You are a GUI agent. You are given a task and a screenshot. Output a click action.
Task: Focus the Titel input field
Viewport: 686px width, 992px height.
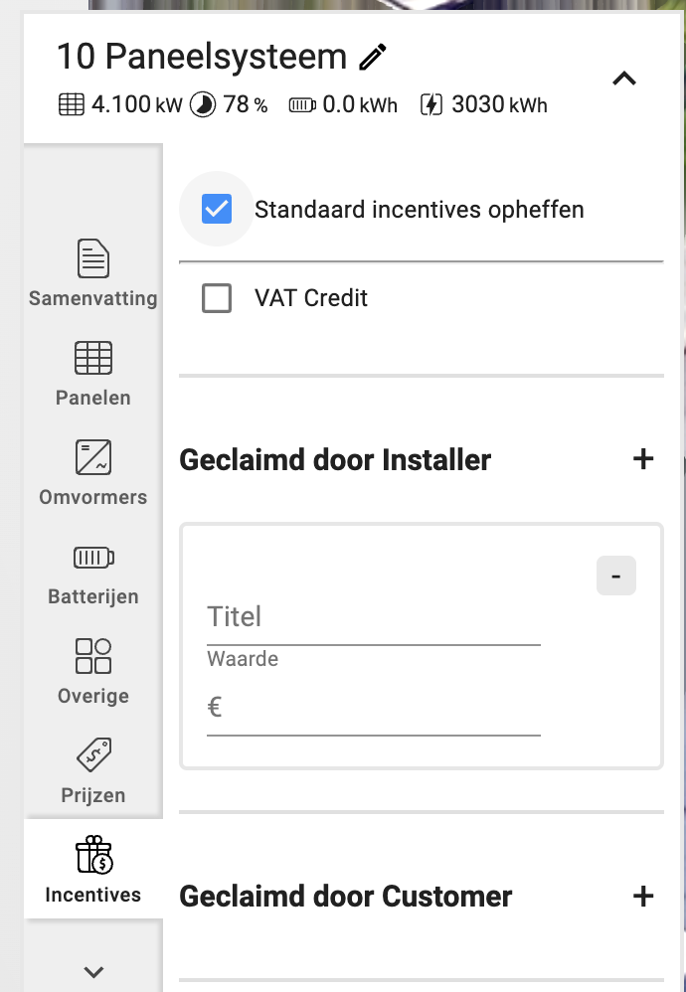[x=374, y=617]
